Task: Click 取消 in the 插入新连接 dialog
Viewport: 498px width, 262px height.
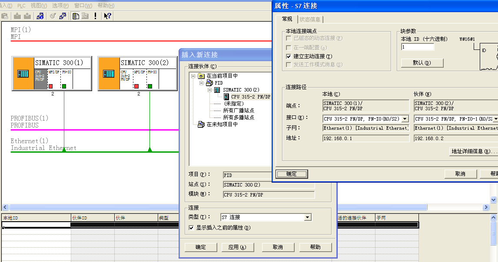Action: point(278,247)
